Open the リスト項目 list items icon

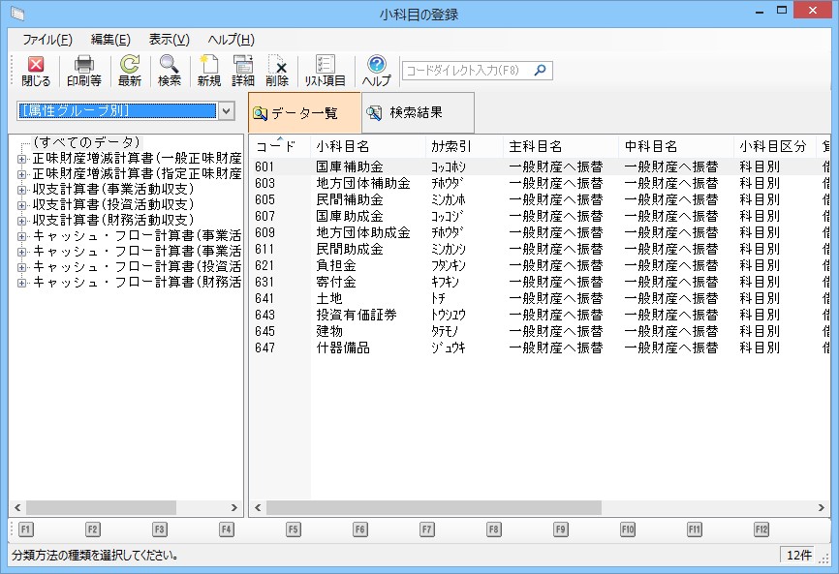pos(326,71)
